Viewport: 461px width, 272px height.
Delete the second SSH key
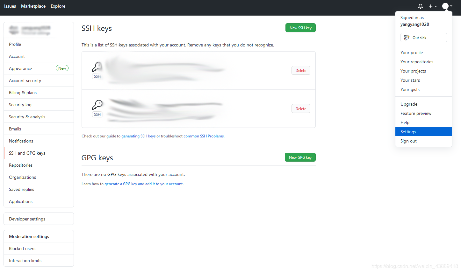click(301, 108)
